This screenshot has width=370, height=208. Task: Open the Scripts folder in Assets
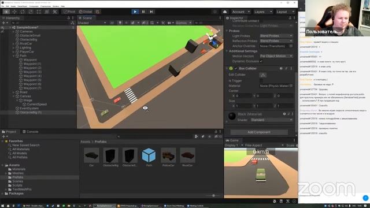coord(17,185)
